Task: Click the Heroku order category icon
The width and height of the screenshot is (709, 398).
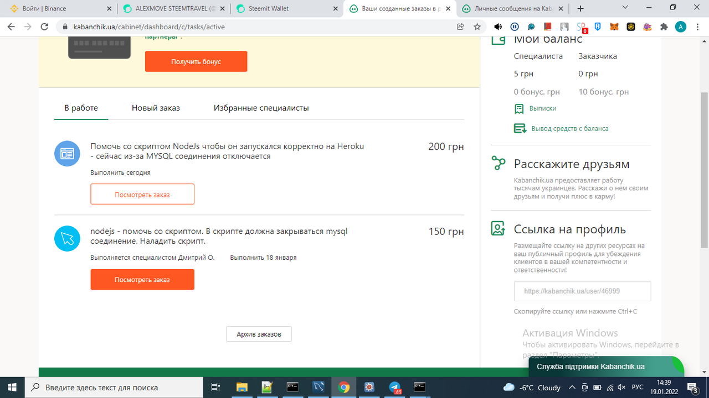Action: [67, 154]
